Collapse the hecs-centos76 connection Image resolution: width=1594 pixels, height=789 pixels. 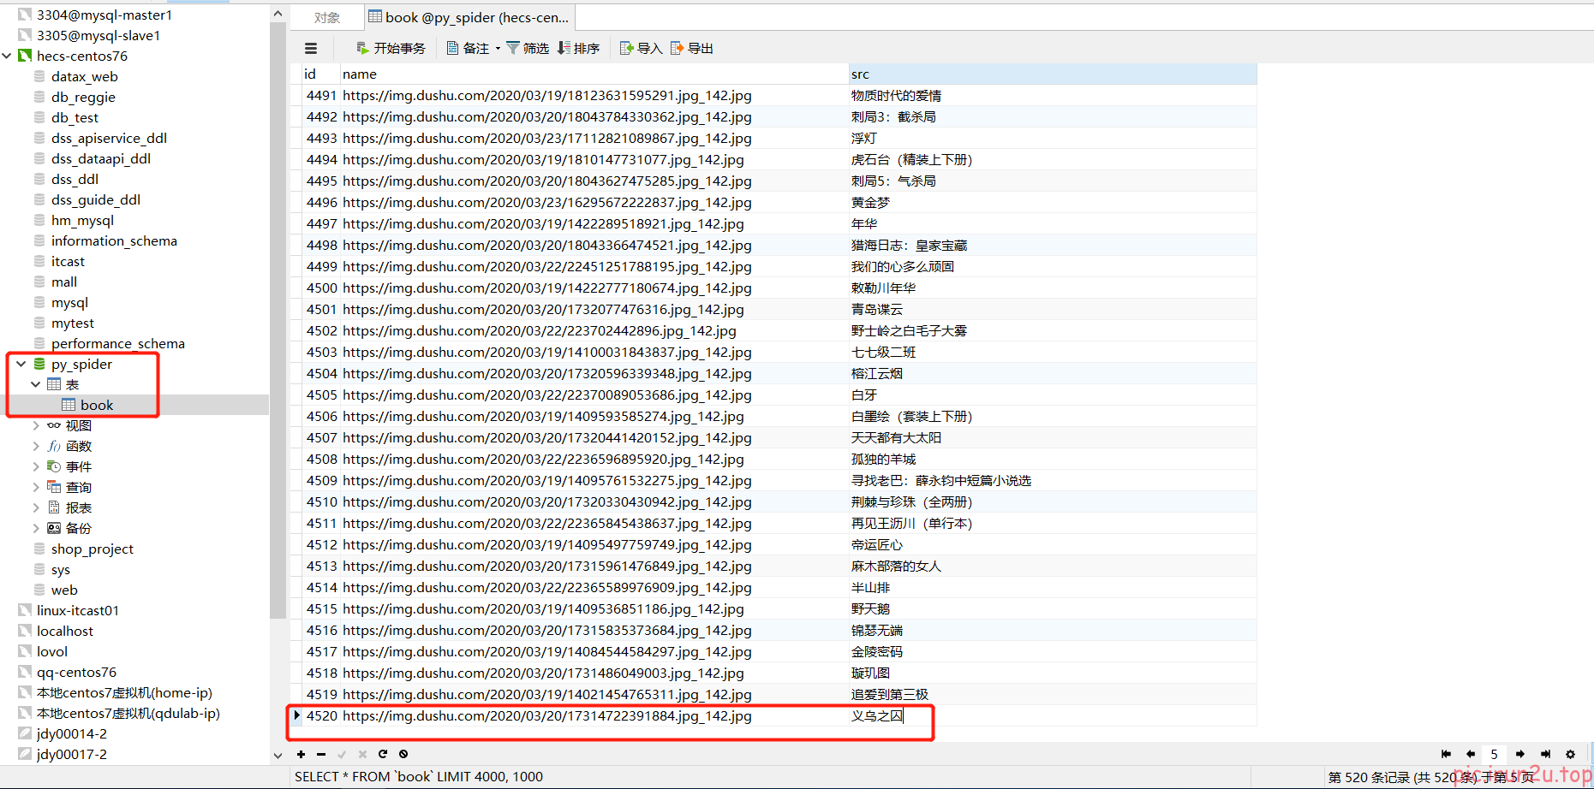(x=7, y=56)
